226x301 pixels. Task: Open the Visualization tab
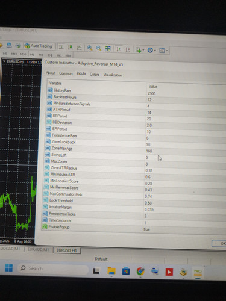point(113,75)
